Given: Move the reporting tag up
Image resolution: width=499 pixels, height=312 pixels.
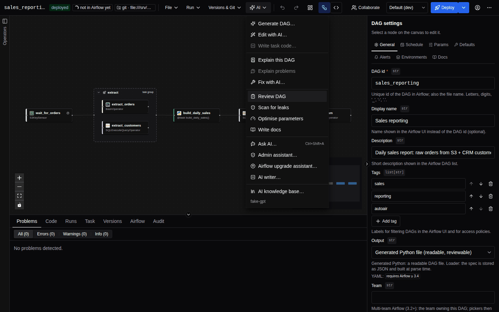Looking at the screenshot, I should [471, 196].
